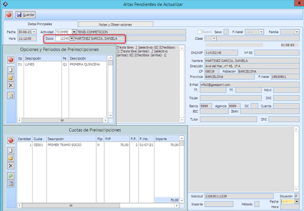Image resolution: width=304 pixels, height=211 pixels.
Task: Expand the Actividad dropdown
Action: pyautogui.click(x=74, y=32)
